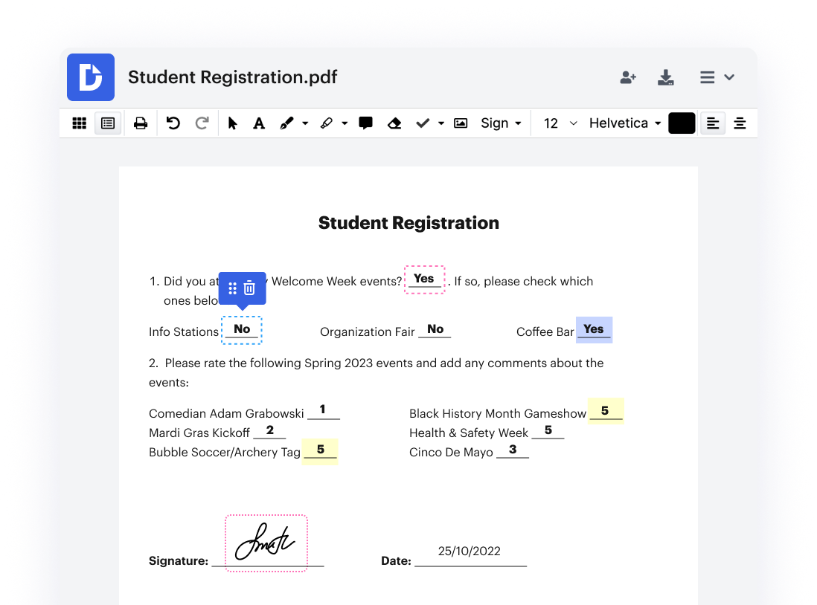This screenshot has height=605, width=817.
Task: Click the Add Person icon in the header
Action: (628, 77)
